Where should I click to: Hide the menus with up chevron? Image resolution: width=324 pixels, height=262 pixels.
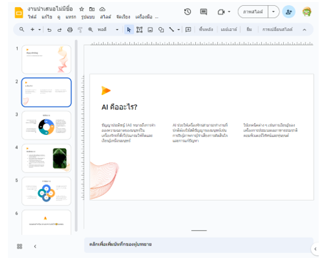coord(304,30)
